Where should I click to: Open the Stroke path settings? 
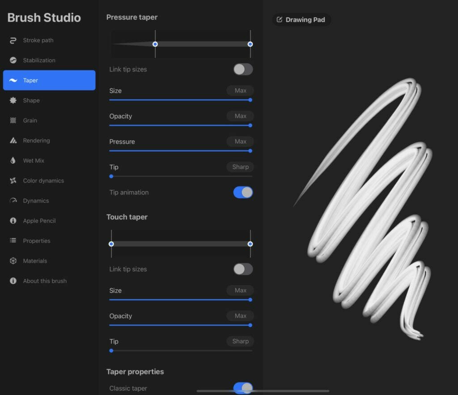point(49,40)
